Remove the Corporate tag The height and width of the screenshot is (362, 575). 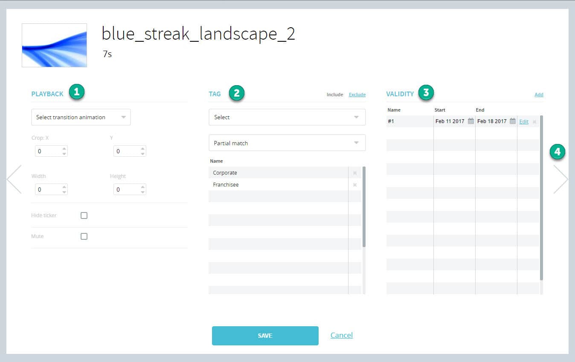[x=355, y=173]
